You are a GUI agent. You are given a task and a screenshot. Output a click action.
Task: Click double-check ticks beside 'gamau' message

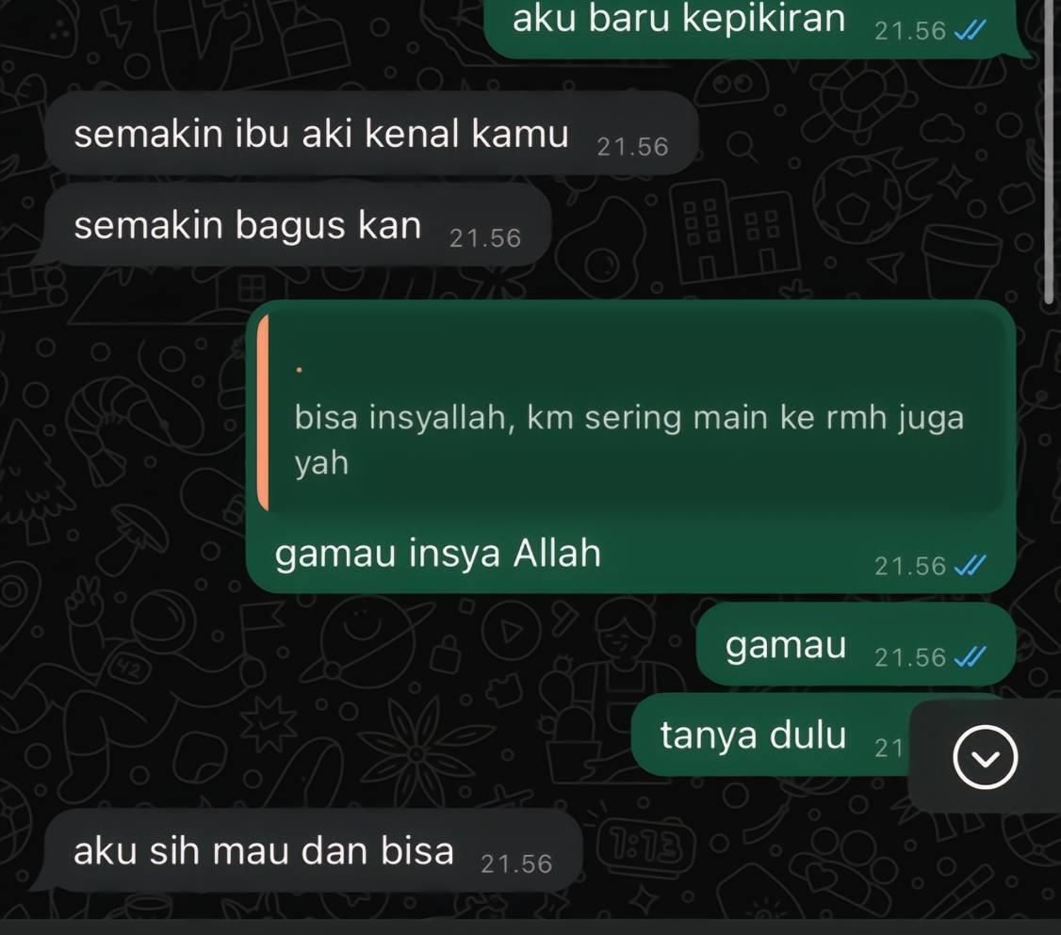(970, 656)
